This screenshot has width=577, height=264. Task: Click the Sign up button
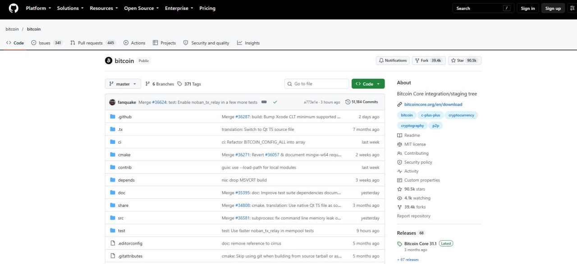(553, 8)
